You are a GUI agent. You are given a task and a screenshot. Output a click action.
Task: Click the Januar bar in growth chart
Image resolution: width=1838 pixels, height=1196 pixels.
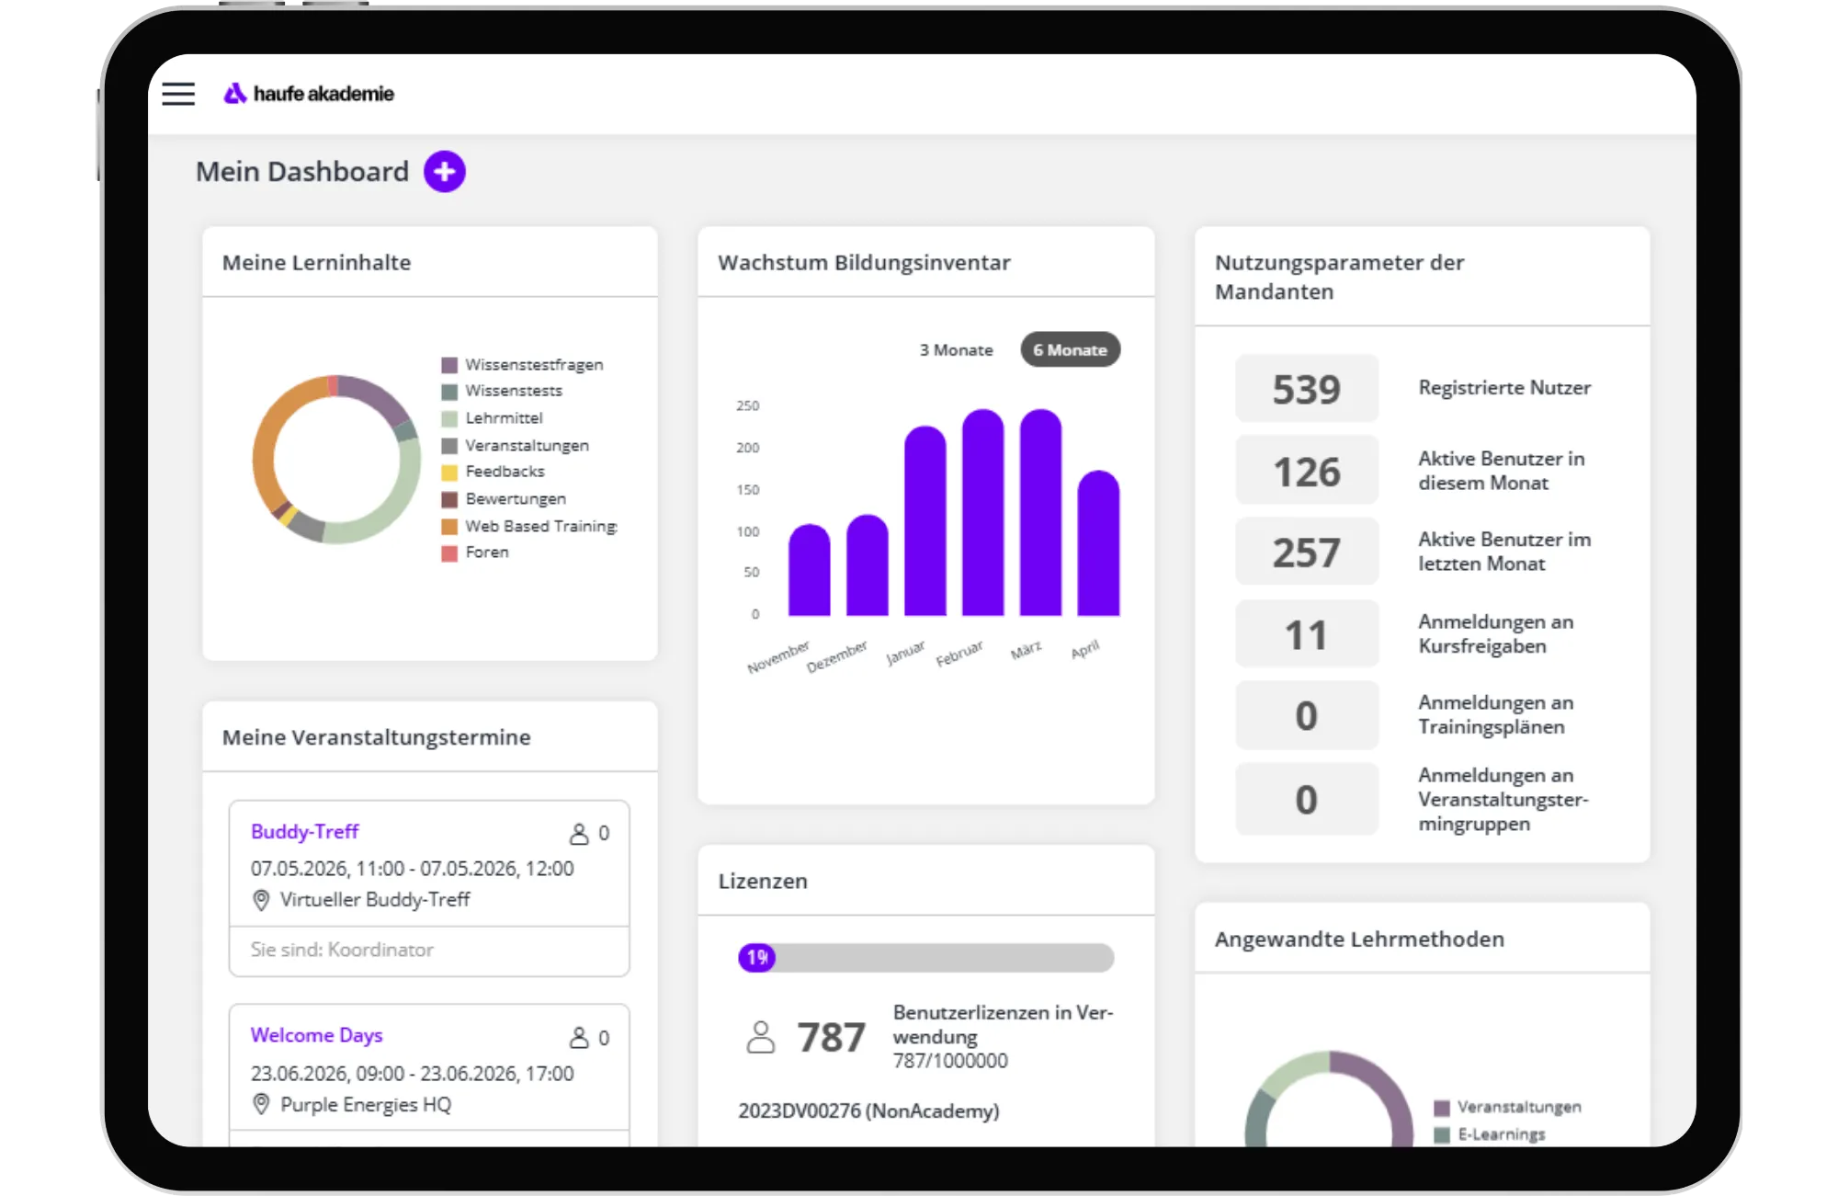[925, 521]
